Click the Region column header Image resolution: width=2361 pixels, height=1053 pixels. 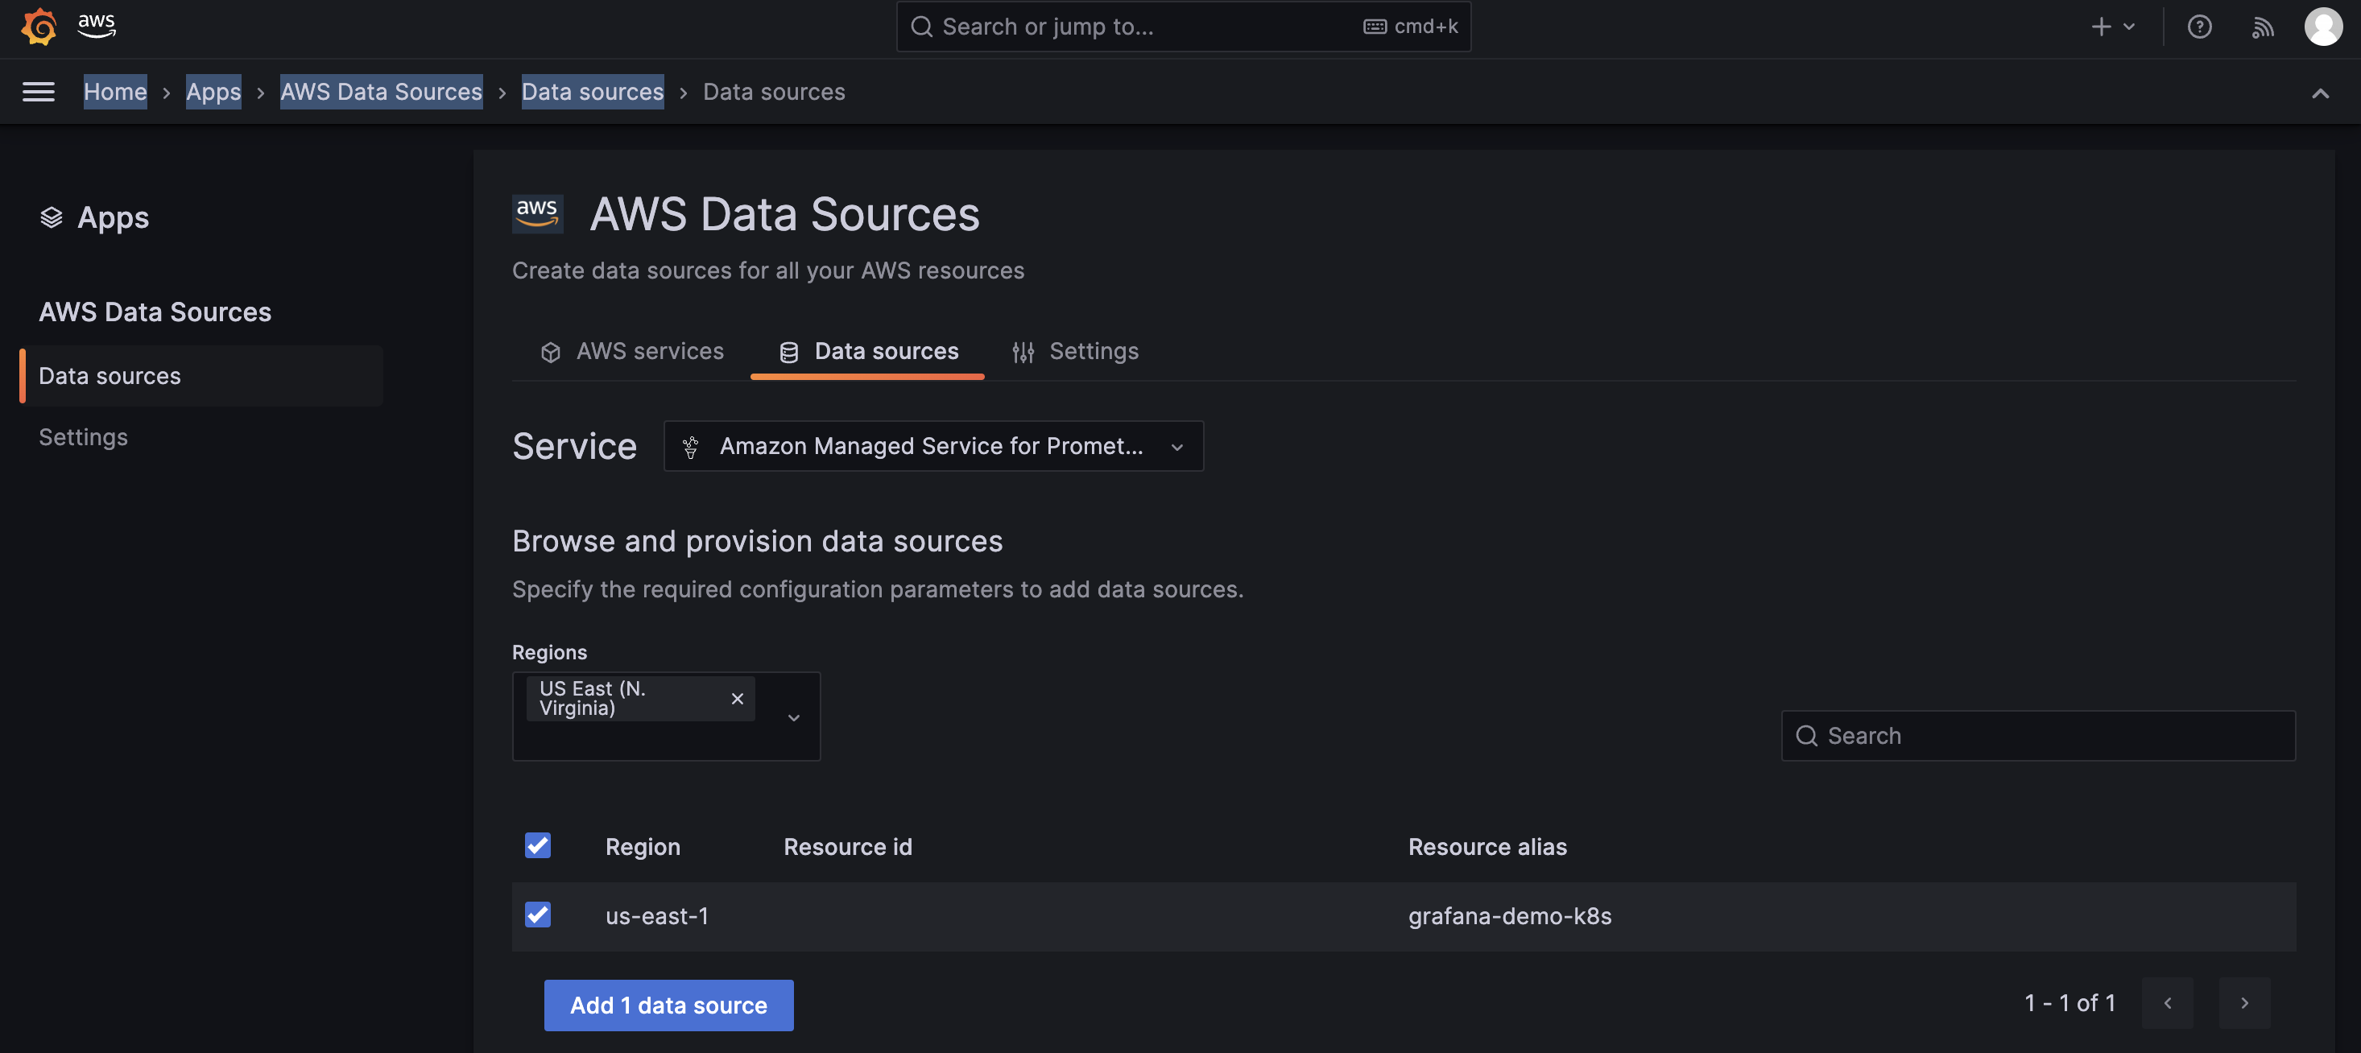click(x=643, y=847)
